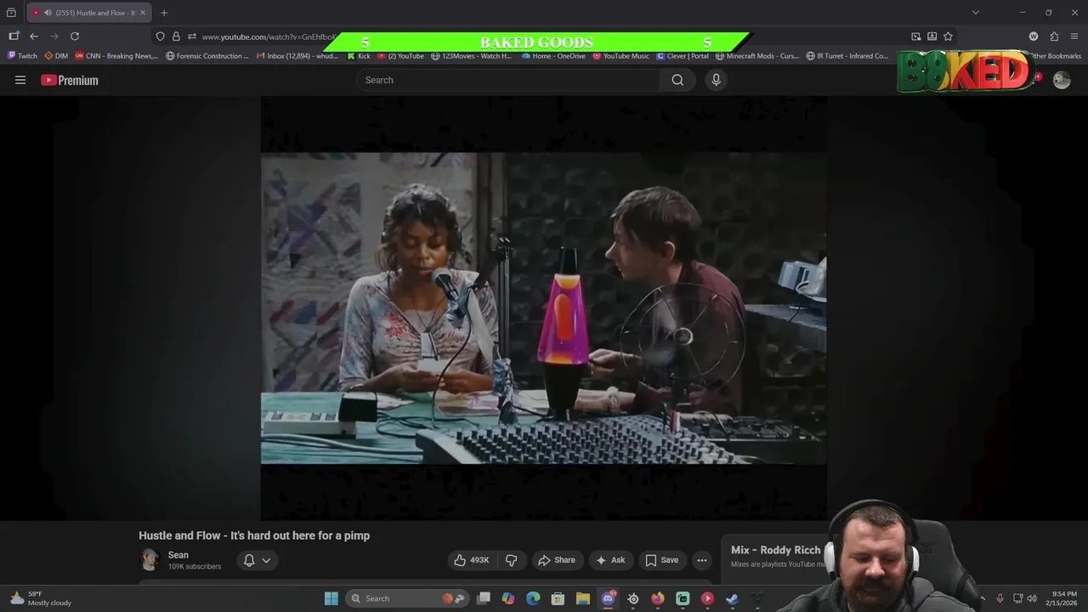Click the YouTube search magnifier button
1088x612 pixels.
coord(677,80)
